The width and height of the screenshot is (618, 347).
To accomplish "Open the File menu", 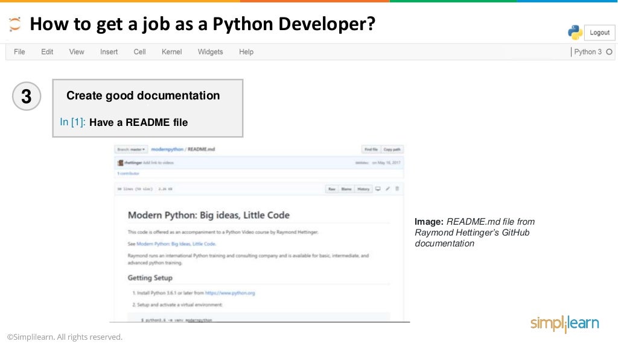I will click(19, 52).
